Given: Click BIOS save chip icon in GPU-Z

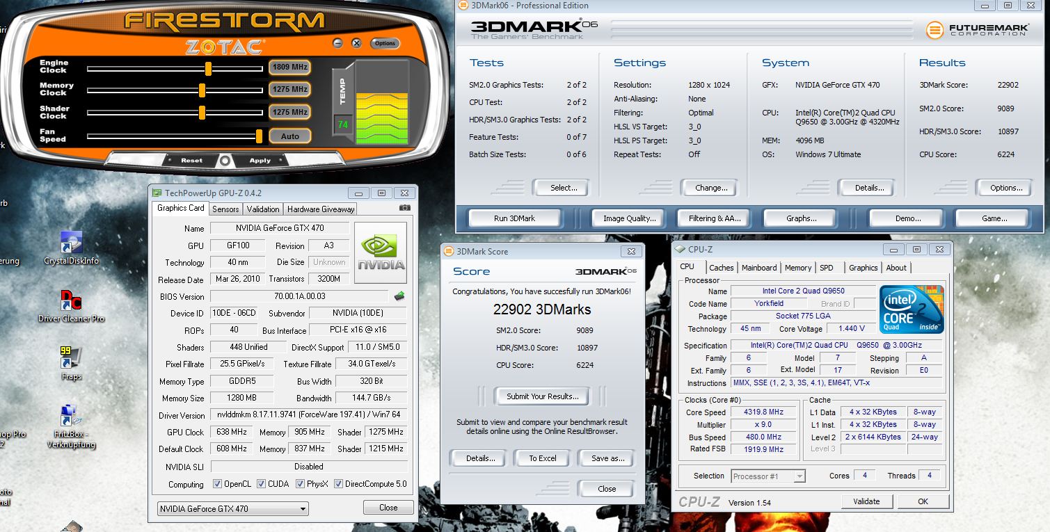Looking at the screenshot, I should tap(399, 296).
